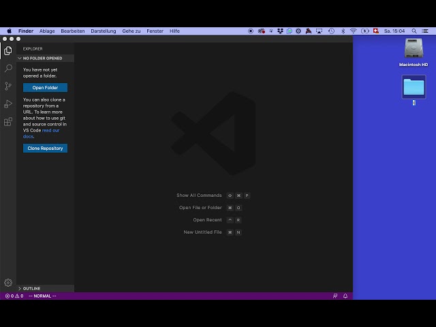
Task: Open Spotlight search magnifier
Action: (414, 31)
